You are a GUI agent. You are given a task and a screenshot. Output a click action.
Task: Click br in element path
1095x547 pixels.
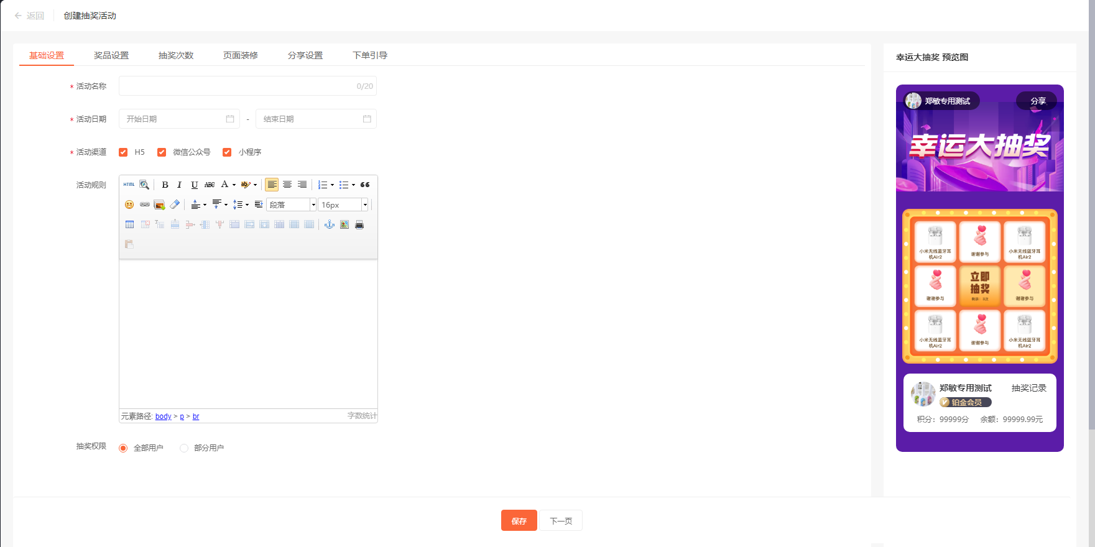pos(196,416)
